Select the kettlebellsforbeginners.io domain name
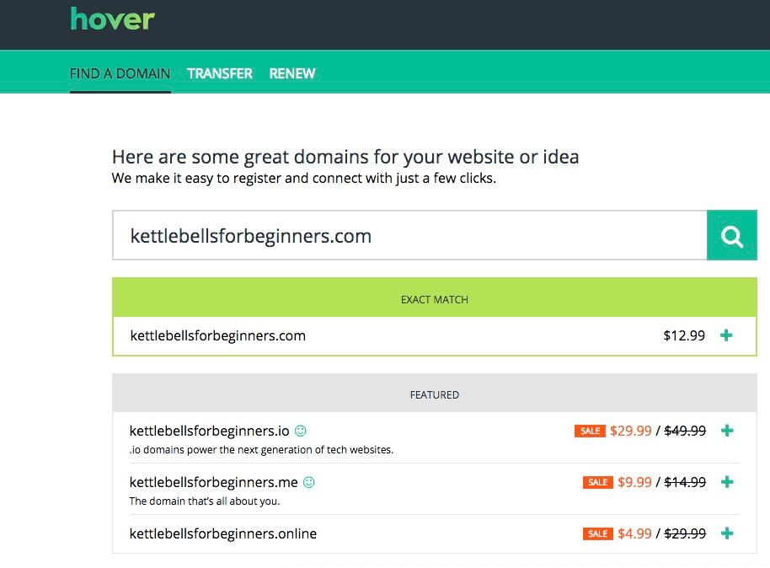The height and width of the screenshot is (568, 770). tap(209, 431)
